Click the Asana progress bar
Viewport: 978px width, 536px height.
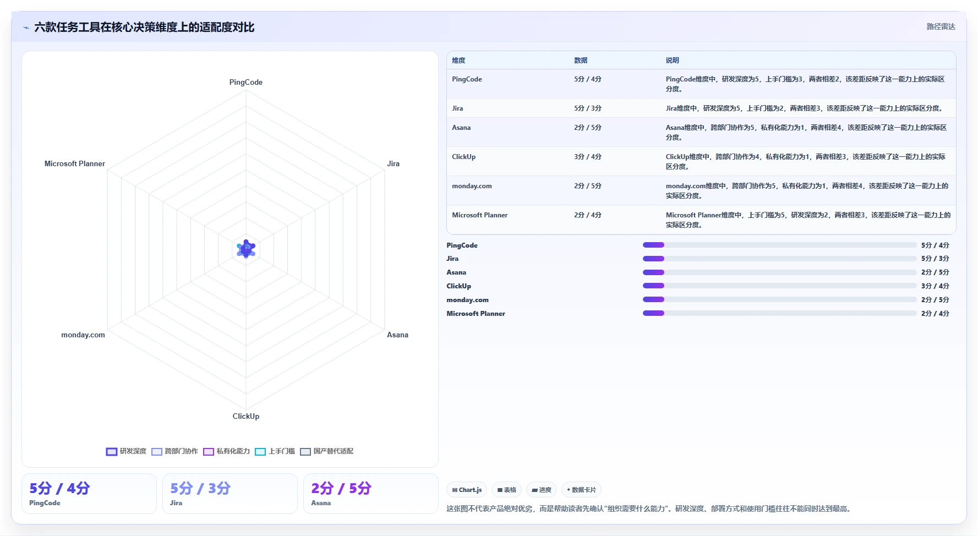tap(779, 272)
